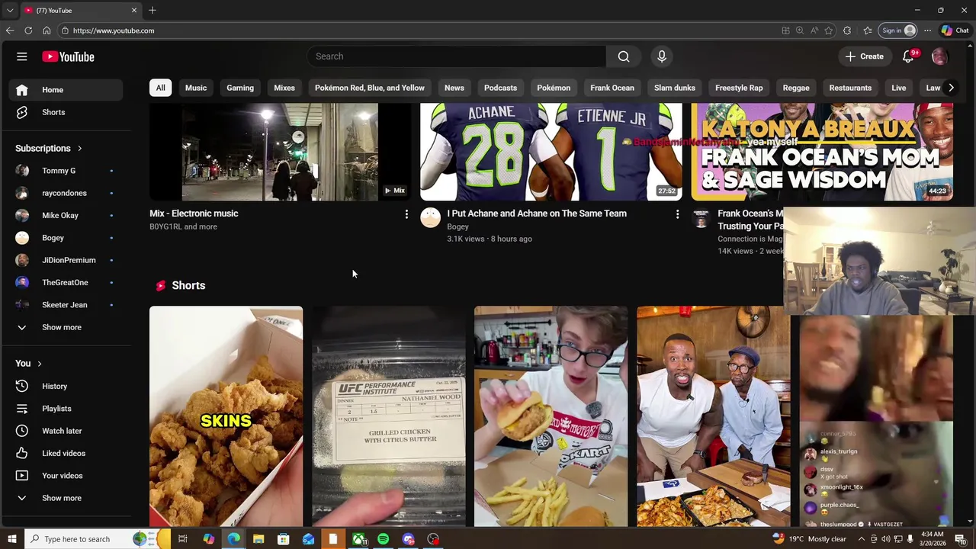Open Spotify from taskbar
Screen dimensions: 976x549
383,539
